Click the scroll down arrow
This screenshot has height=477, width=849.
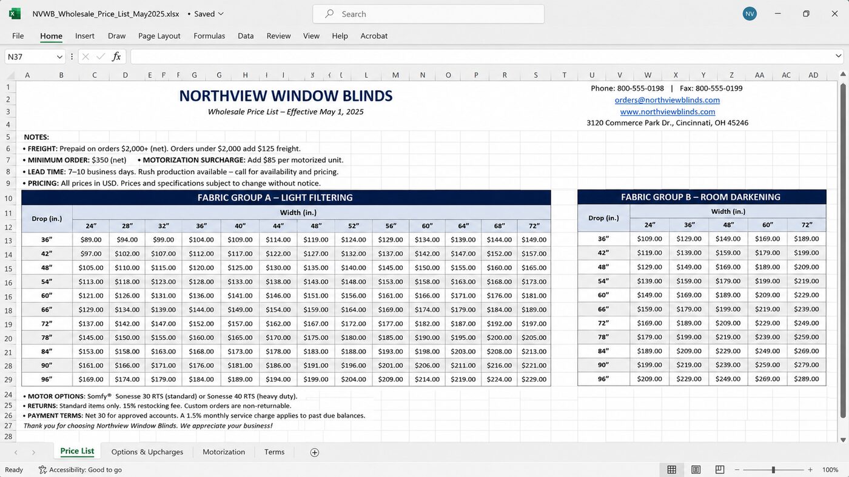(x=842, y=439)
